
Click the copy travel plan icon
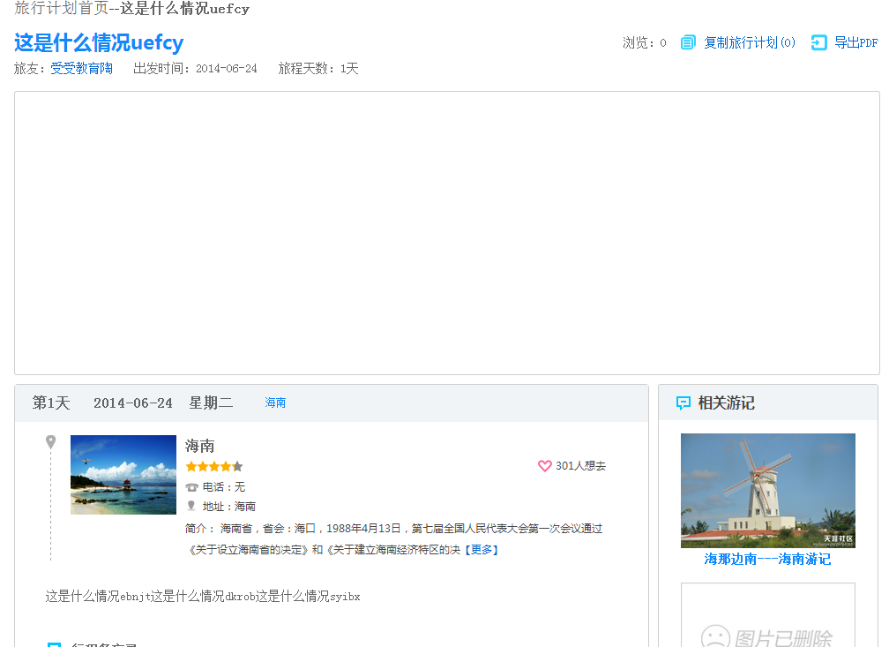click(687, 41)
